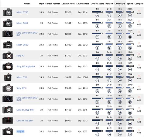
Task: Click Leica M Typ 240 thumbnail
Action: pos(8,120)
